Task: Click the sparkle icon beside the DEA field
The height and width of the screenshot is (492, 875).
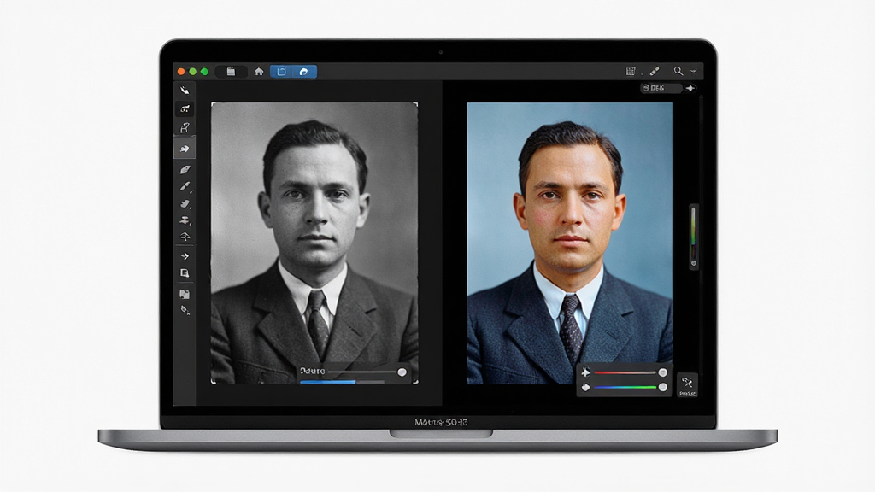Action: point(690,88)
